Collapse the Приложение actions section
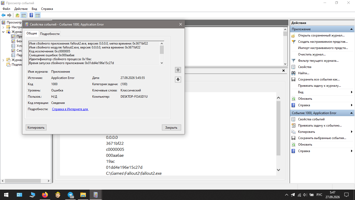 (351, 29)
